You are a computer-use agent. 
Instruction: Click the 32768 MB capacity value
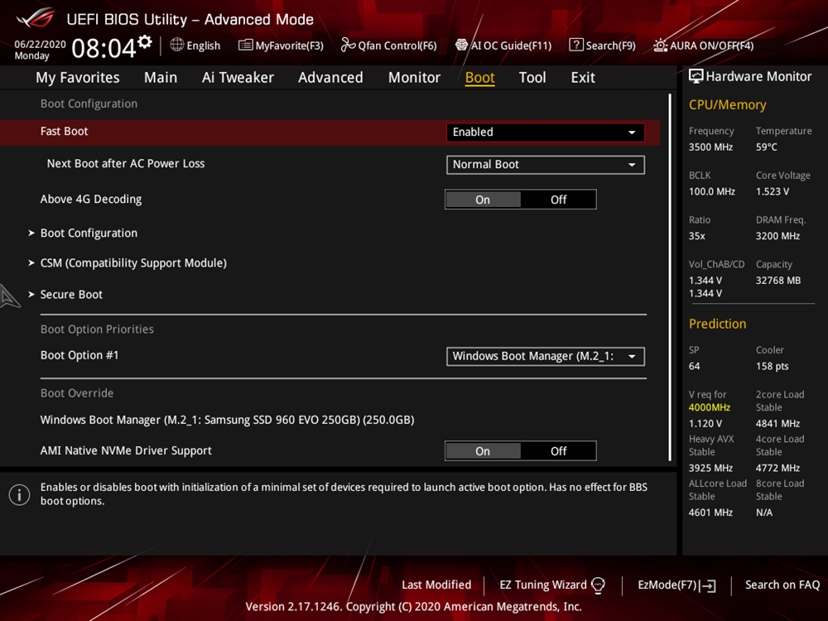pyautogui.click(x=777, y=281)
